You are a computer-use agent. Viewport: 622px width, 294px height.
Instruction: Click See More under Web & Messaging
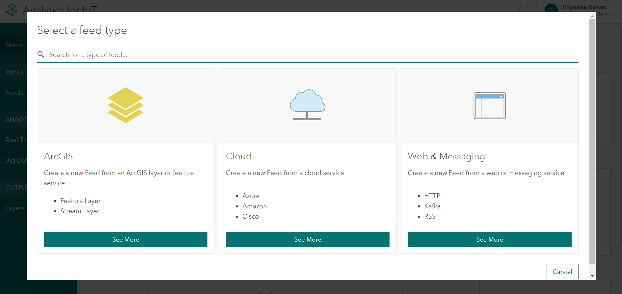tap(490, 239)
